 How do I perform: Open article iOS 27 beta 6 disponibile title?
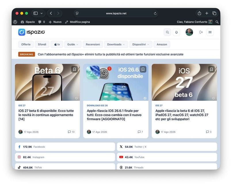46,115
